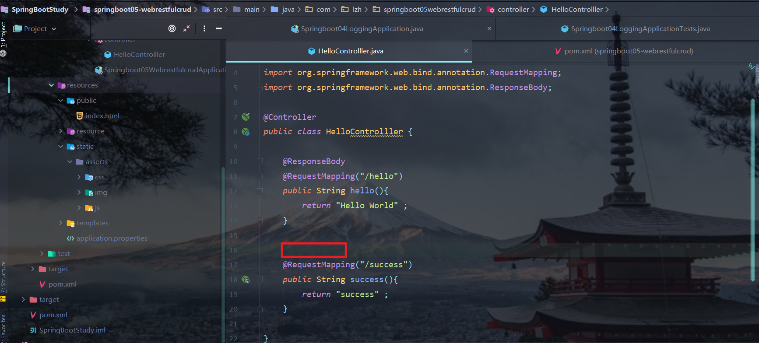Open the 1: Project side tool tab

click(4, 35)
